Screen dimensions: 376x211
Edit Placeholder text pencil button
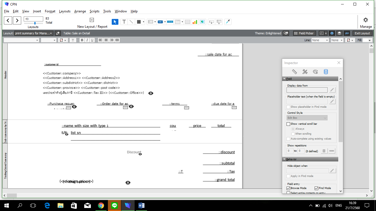coord(332,101)
